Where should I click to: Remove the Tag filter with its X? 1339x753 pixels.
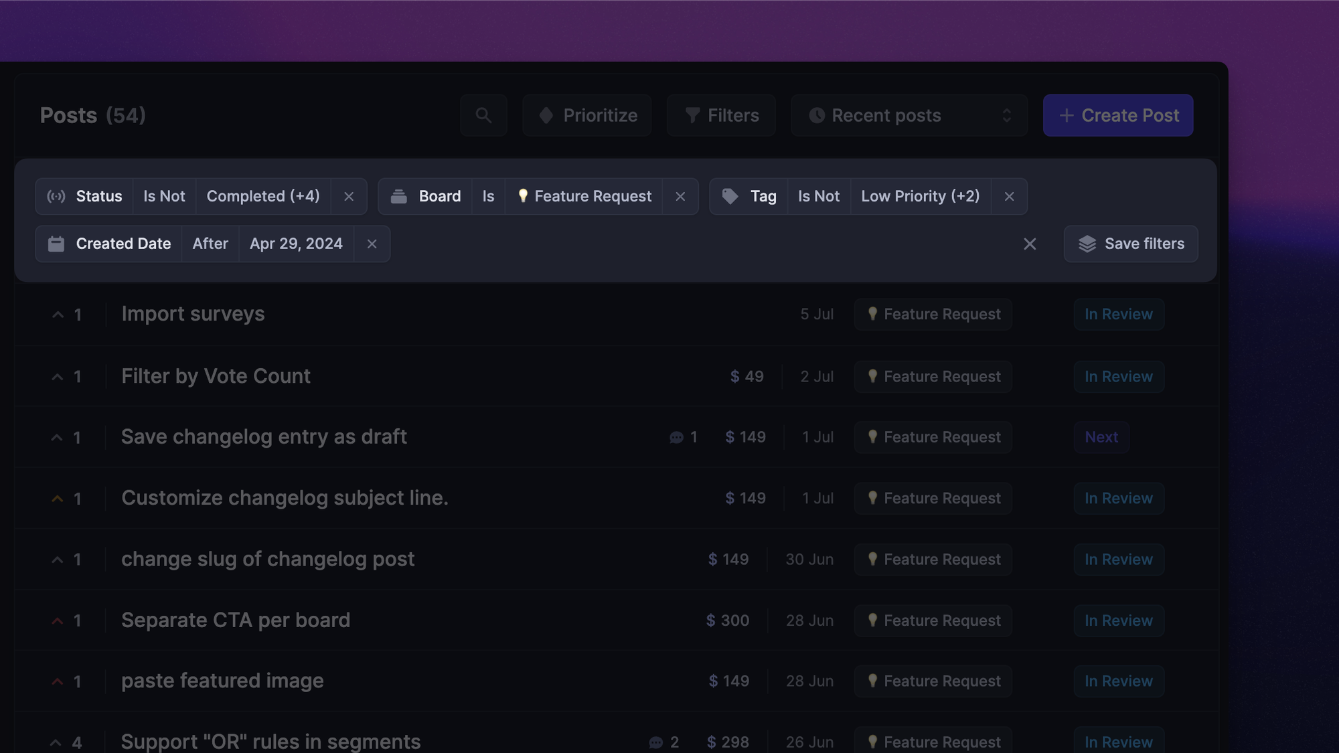[x=1009, y=196]
